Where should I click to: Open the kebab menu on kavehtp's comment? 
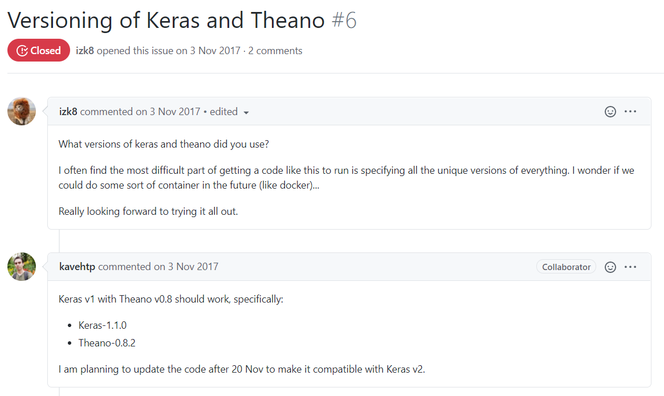pyautogui.click(x=630, y=267)
